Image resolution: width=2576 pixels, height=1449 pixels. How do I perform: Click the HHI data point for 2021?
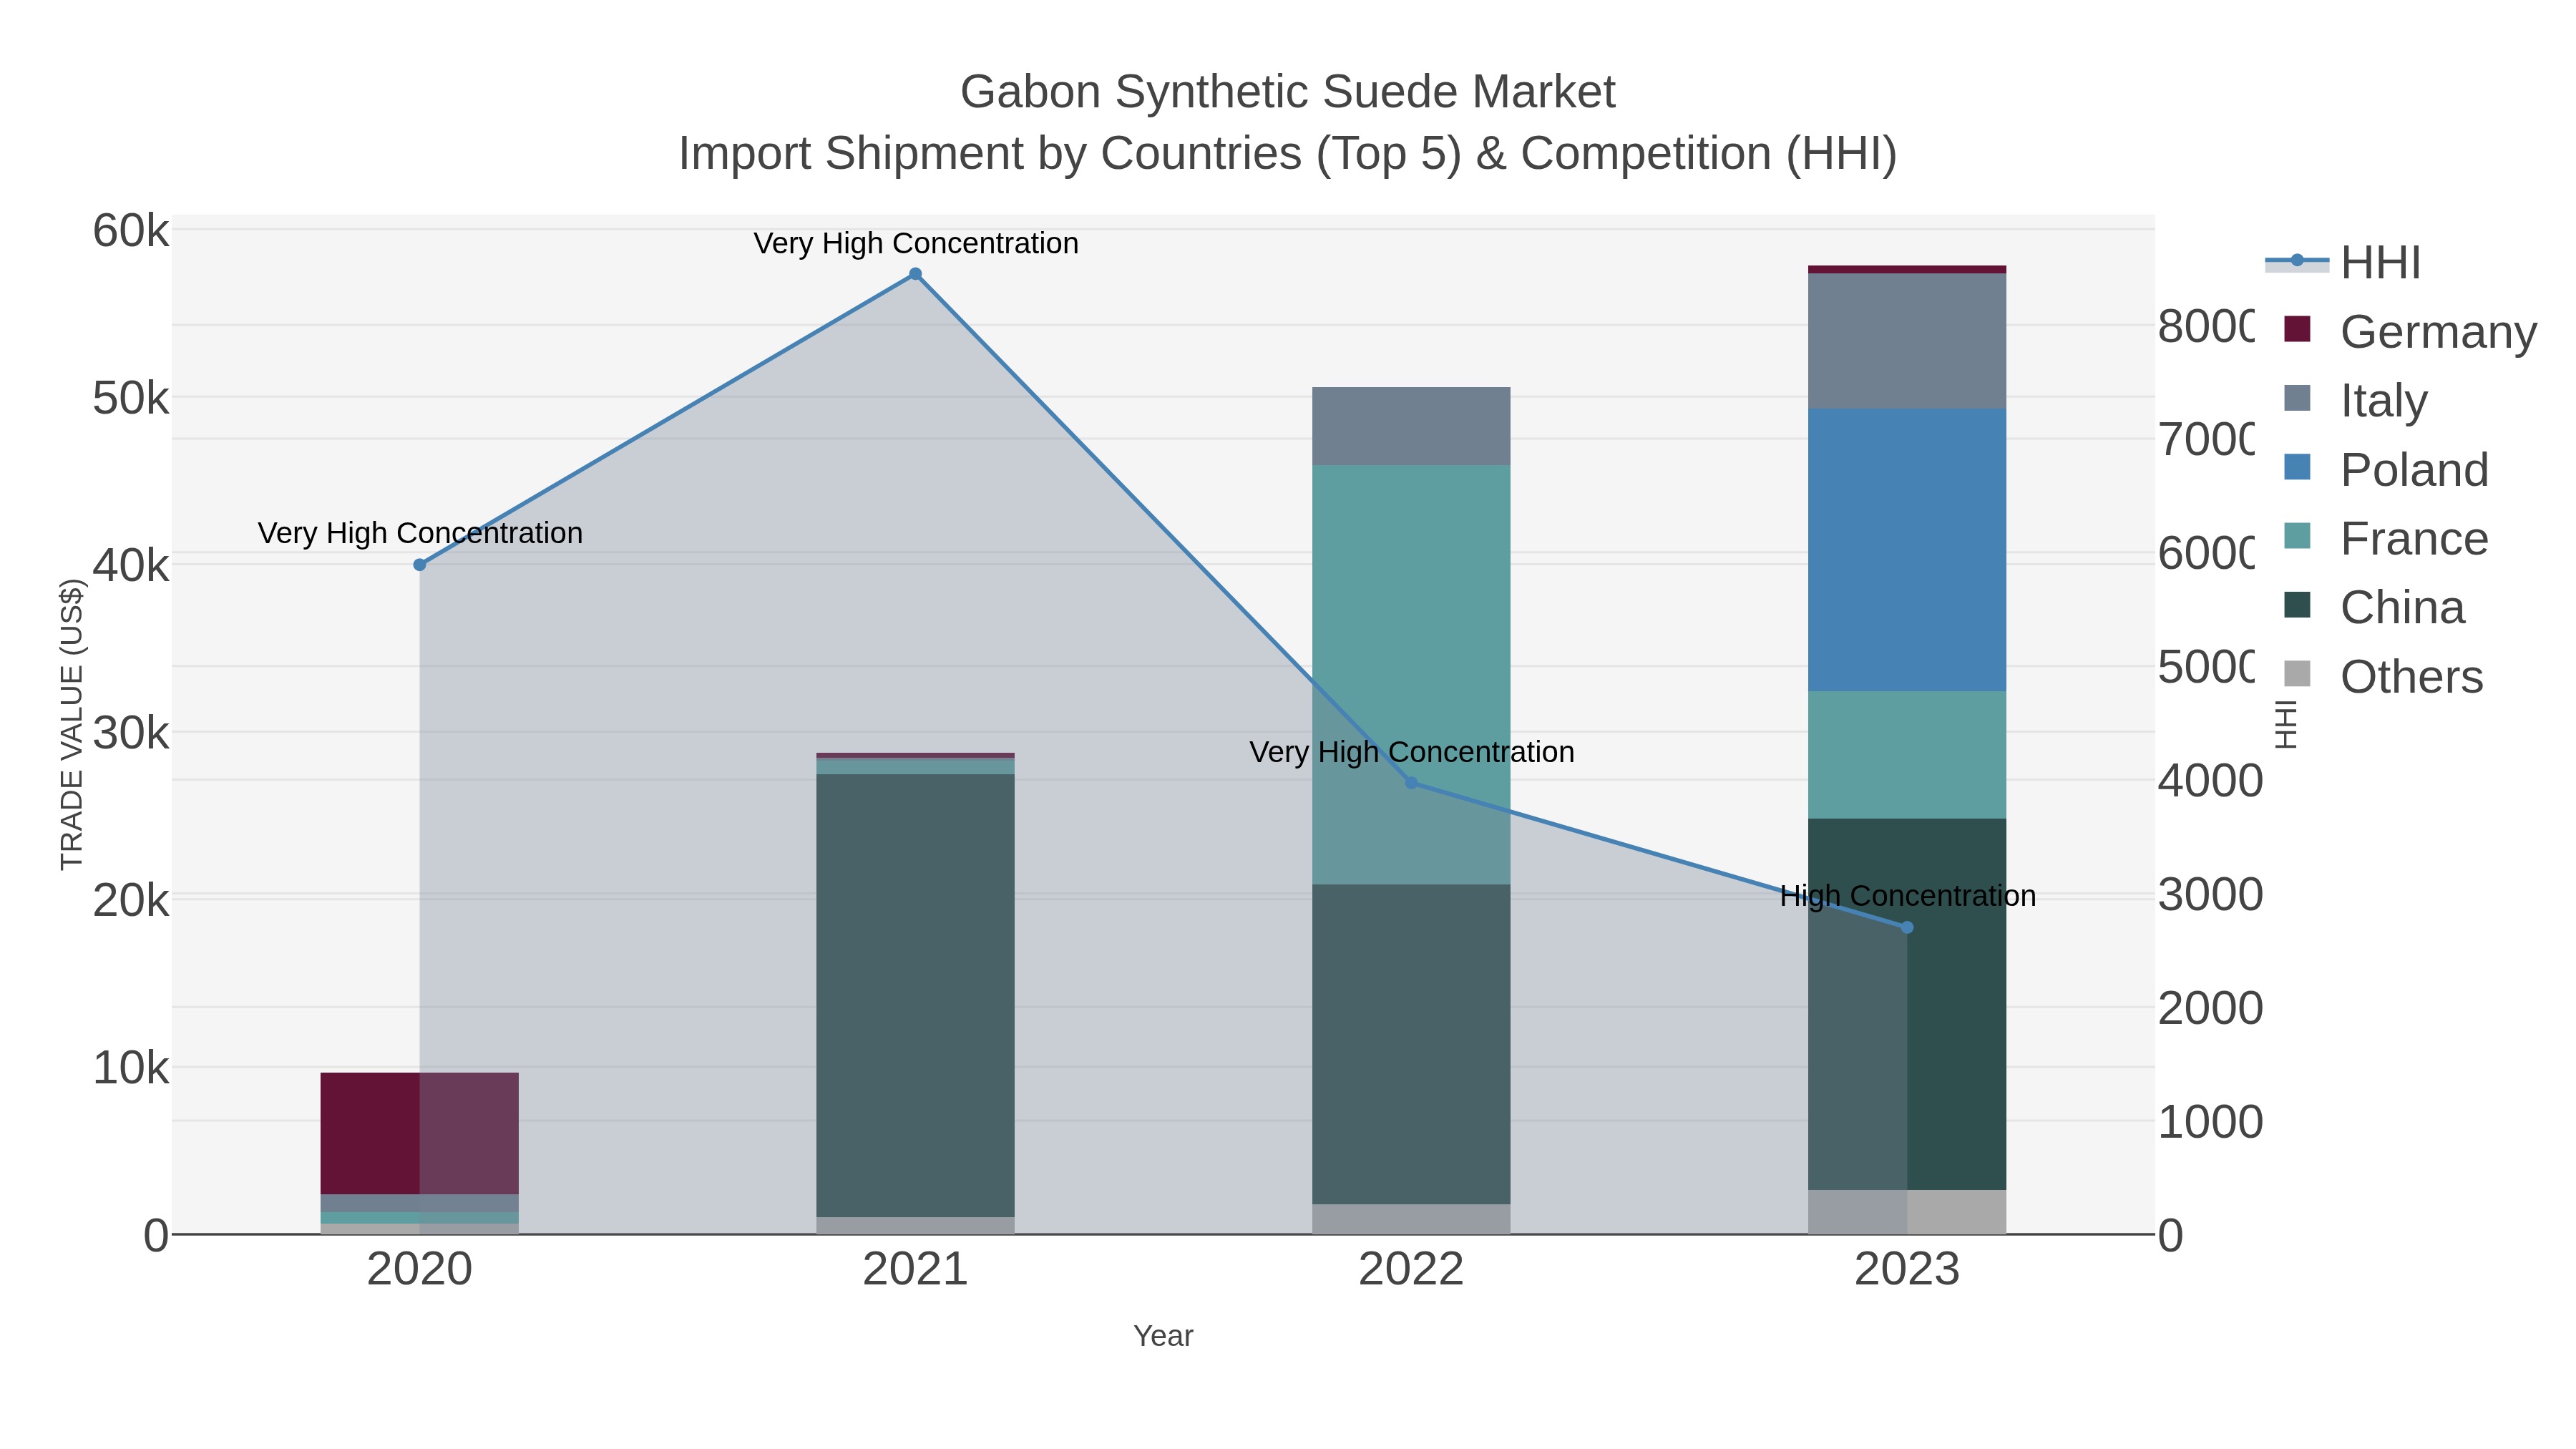click(915, 274)
